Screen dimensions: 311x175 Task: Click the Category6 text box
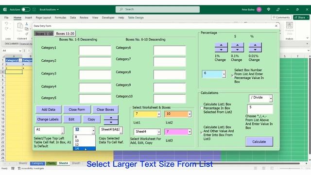170,51
